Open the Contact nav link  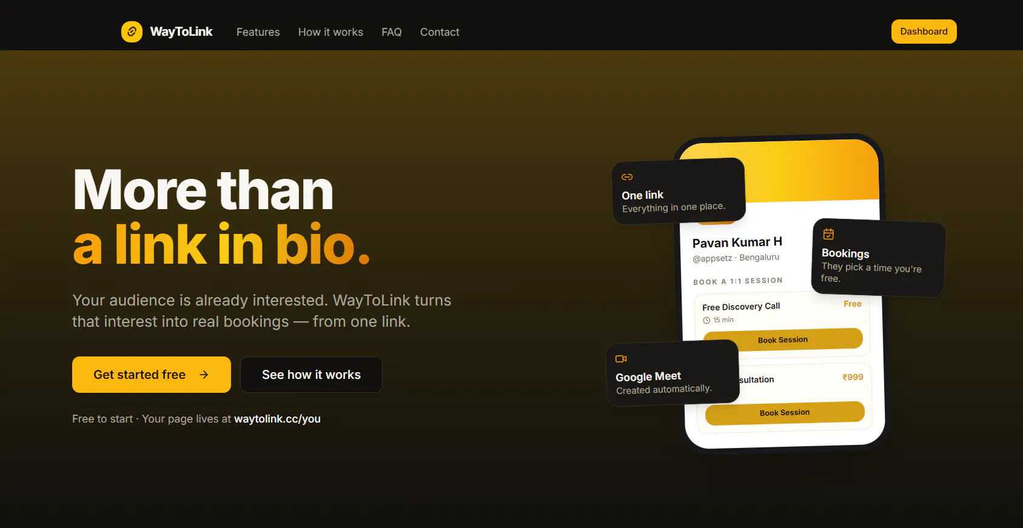[440, 32]
